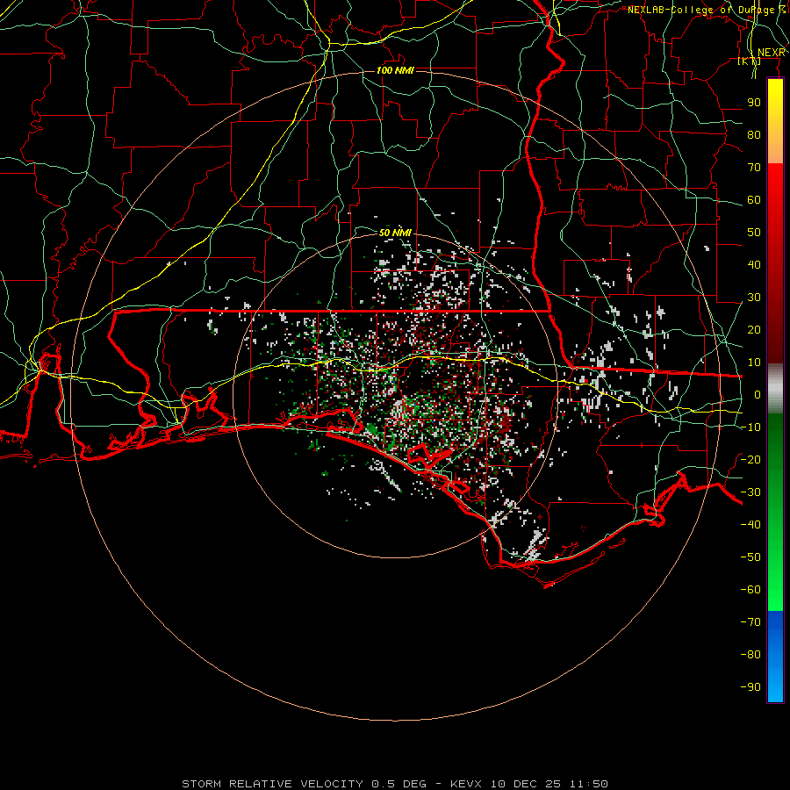Screen dimensions: 790x790
Task: Click the -60 value on velocity scale
Action: 750,590
